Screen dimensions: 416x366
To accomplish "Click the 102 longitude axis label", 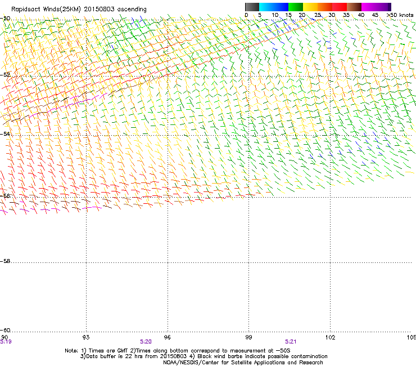I will [330, 337].
